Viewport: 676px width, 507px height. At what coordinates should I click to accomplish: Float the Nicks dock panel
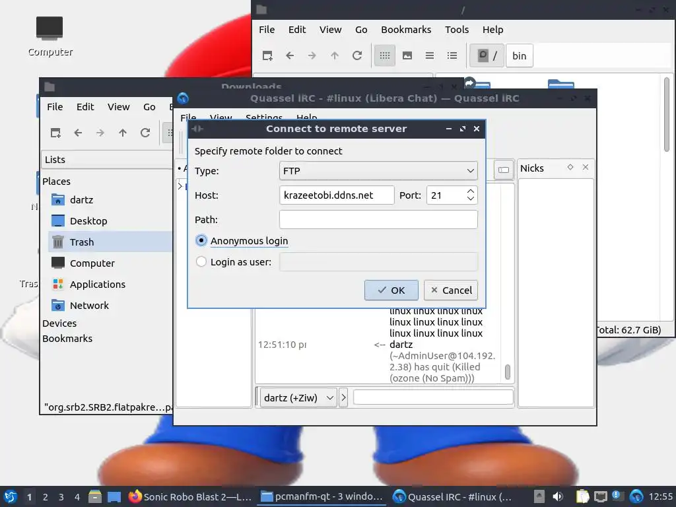570,167
